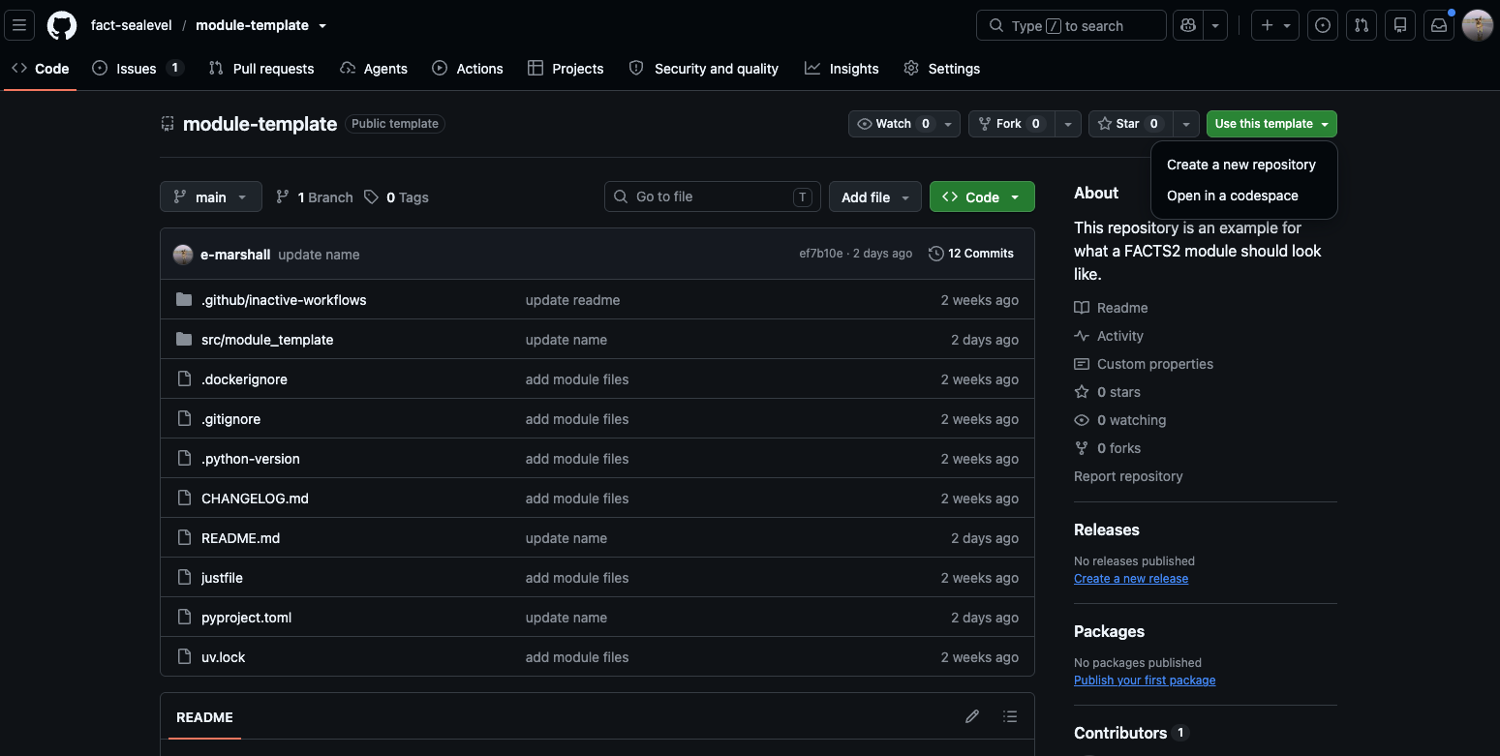Expand the create-new plus dropdown
This screenshot has width=1500, height=756.
1275,25
